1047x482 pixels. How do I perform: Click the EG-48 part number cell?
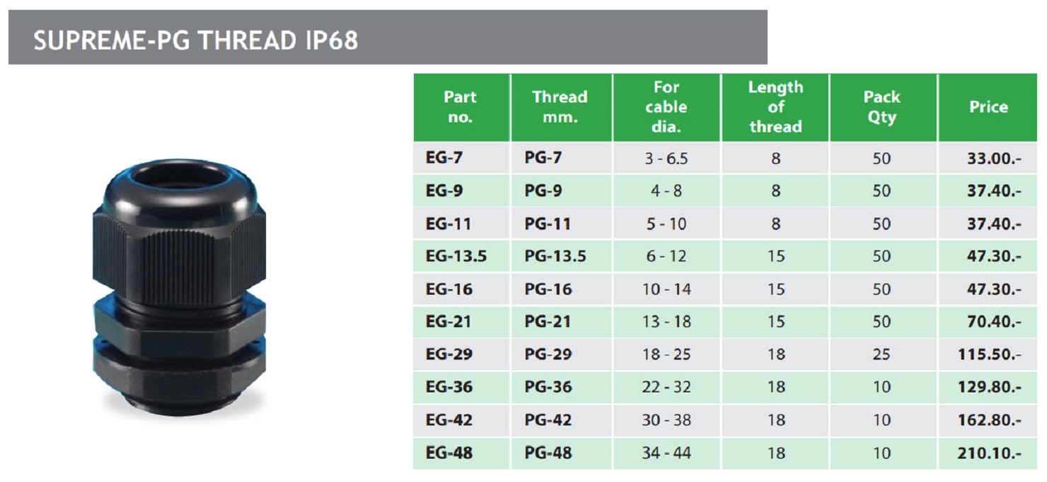[449, 453]
